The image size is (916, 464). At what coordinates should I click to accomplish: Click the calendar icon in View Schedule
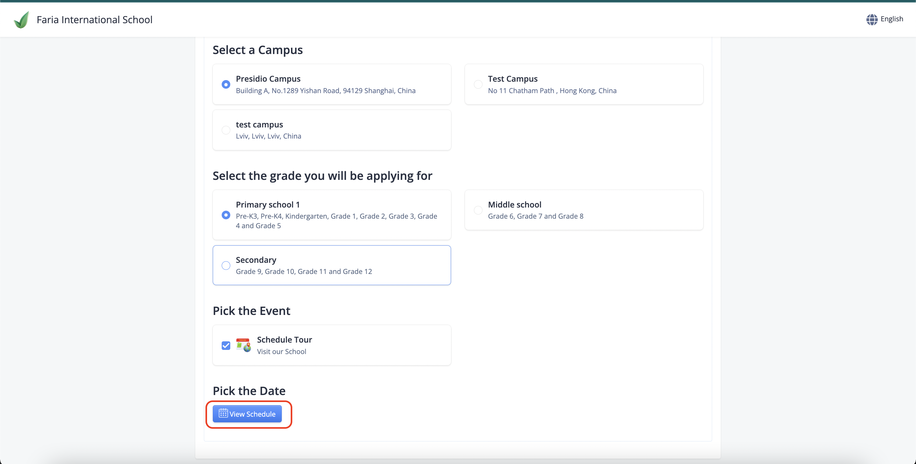click(223, 413)
